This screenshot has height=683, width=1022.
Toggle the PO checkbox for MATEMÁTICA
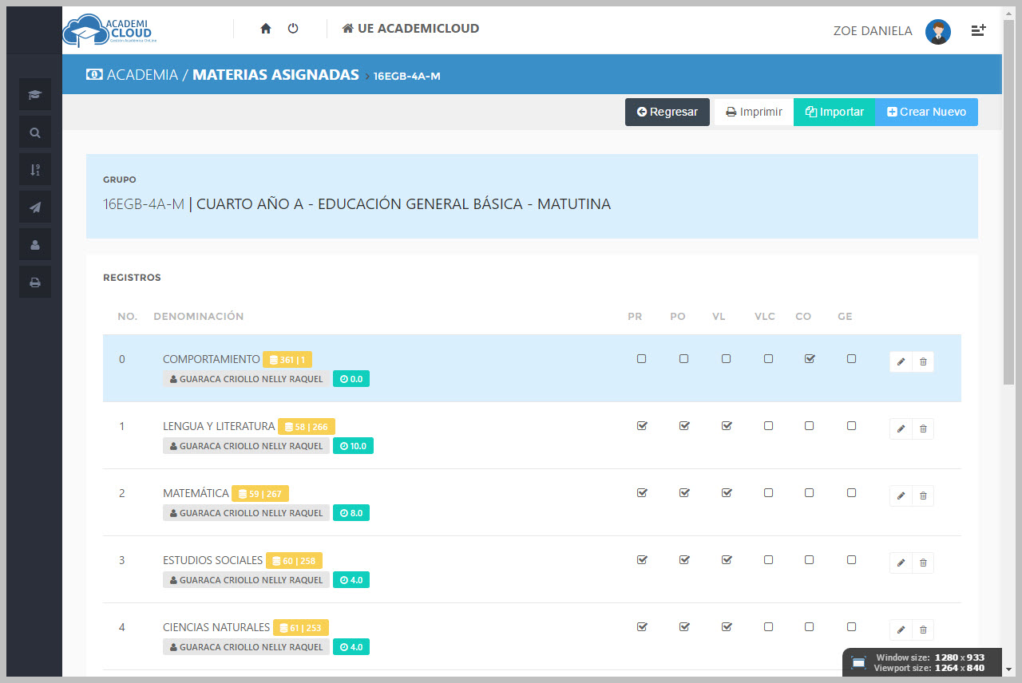click(x=684, y=493)
